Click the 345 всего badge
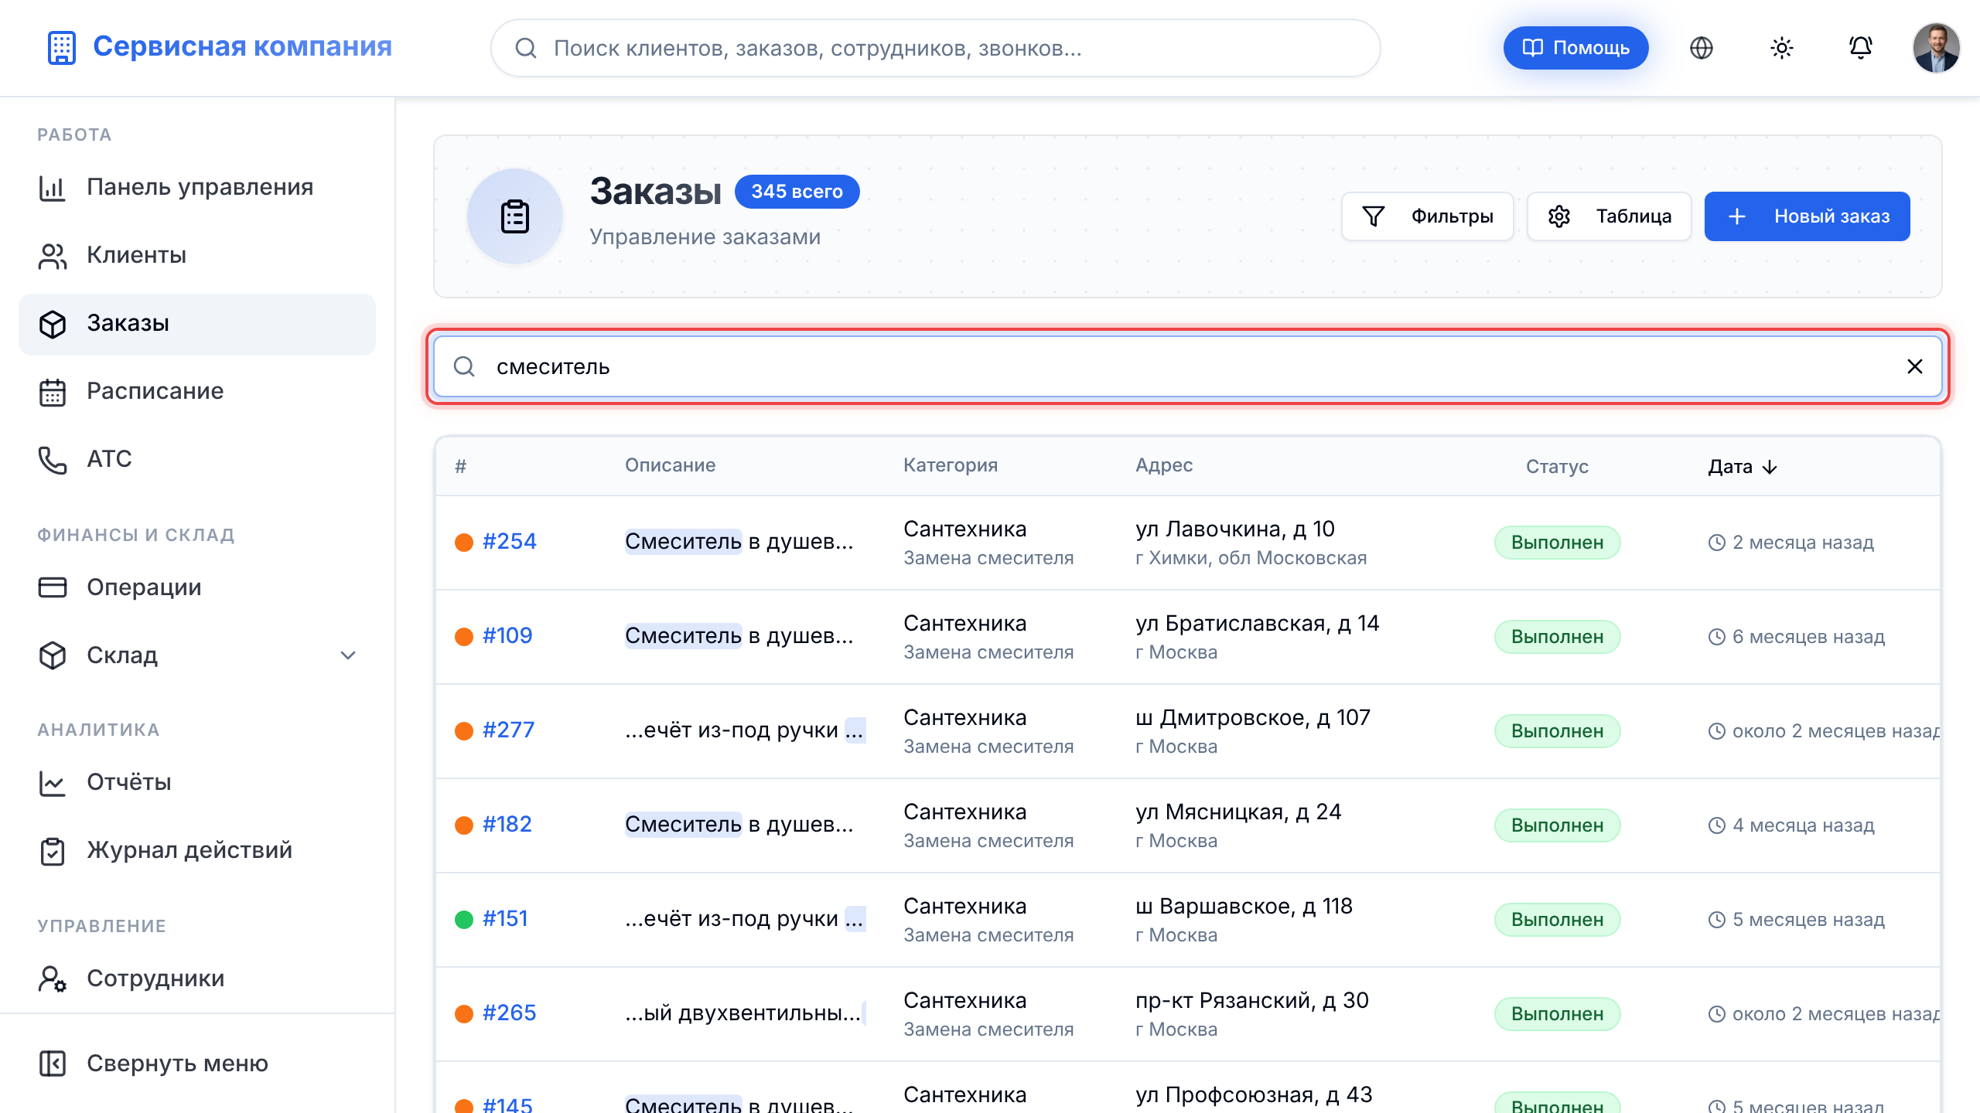This screenshot has height=1113, width=1980. click(x=797, y=192)
